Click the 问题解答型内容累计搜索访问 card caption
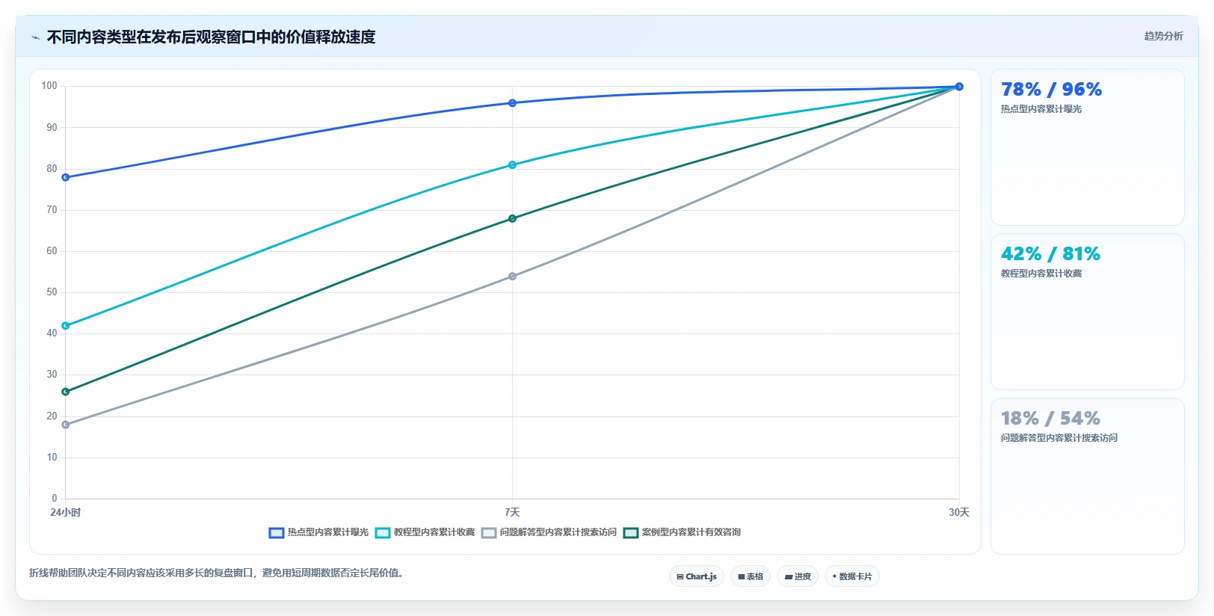This screenshot has width=1214, height=616. click(1059, 438)
